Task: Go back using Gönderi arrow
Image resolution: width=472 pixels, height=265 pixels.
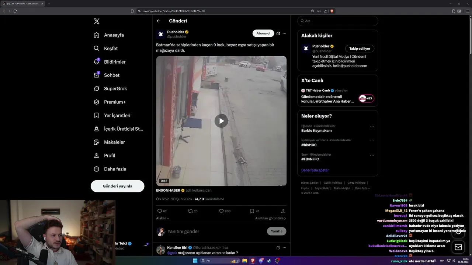Action: (x=159, y=21)
